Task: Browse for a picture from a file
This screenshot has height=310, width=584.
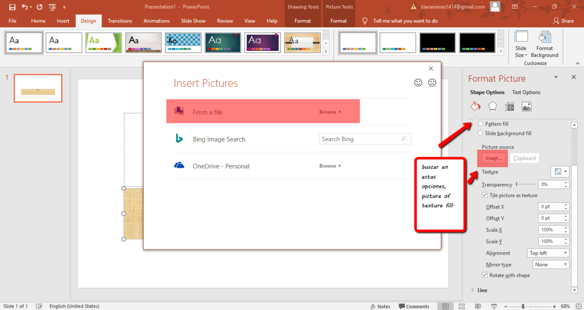Action: [329, 112]
